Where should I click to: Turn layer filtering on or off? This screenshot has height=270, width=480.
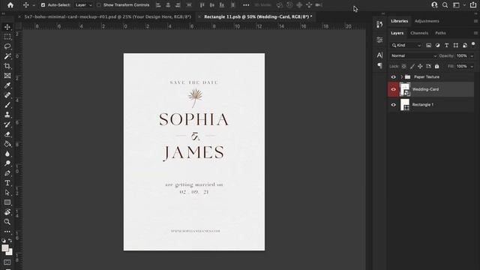[x=473, y=44]
